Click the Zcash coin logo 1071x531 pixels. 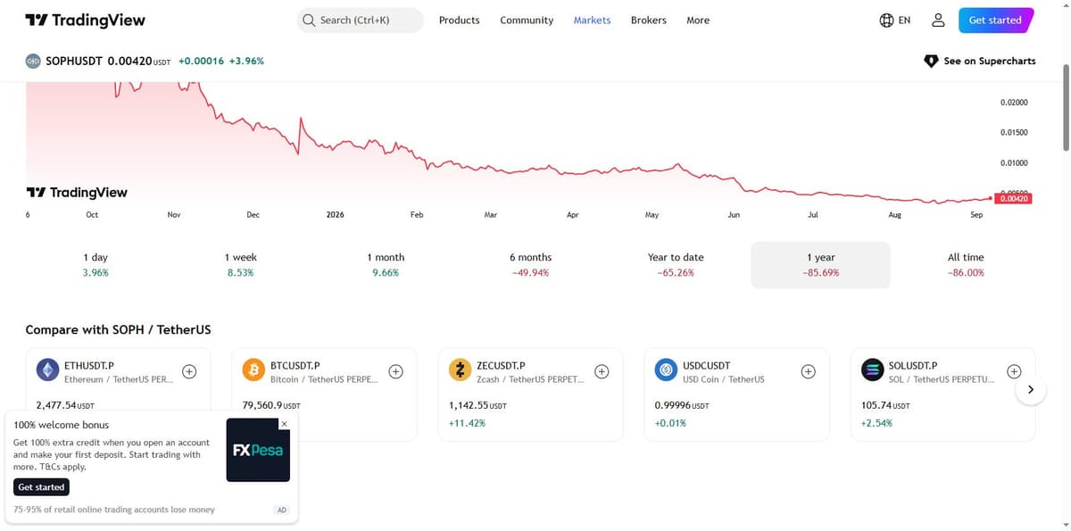[x=460, y=370]
